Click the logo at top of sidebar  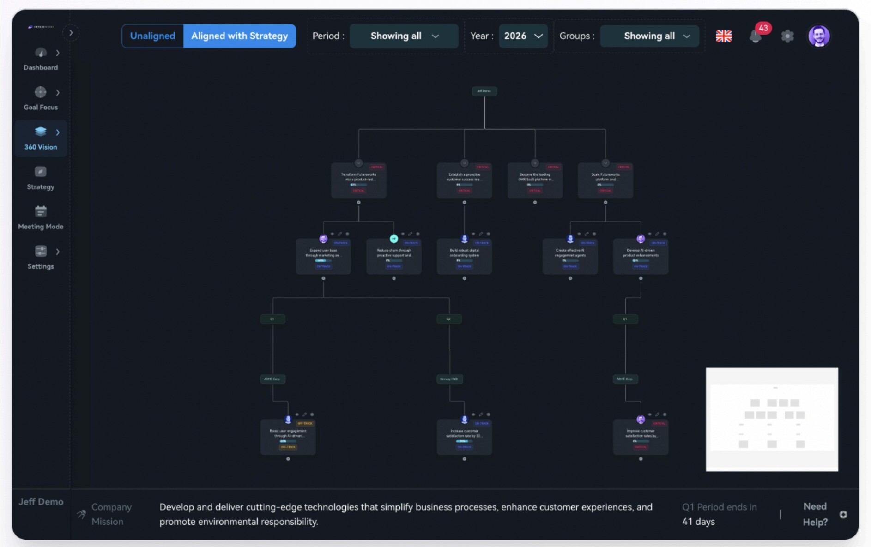point(41,27)
